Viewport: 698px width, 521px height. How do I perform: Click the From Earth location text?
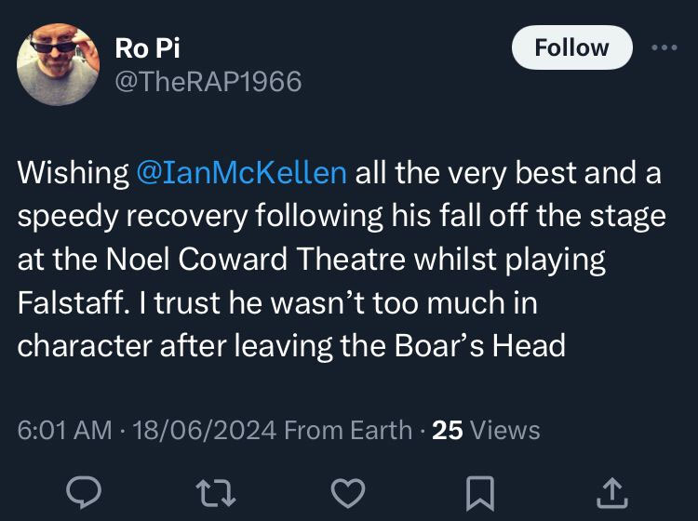348,430
